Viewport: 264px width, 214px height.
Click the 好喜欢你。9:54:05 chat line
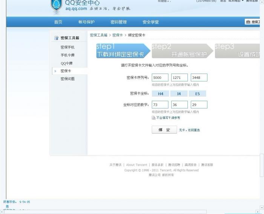point(17,202)
